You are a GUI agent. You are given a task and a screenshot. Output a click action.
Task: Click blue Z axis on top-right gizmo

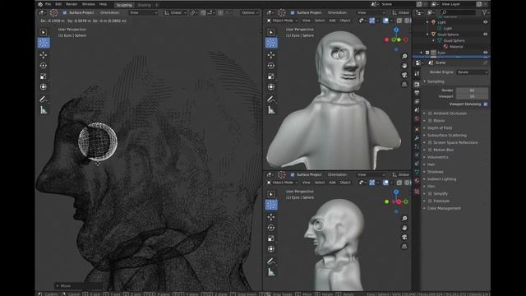(396, 30)
